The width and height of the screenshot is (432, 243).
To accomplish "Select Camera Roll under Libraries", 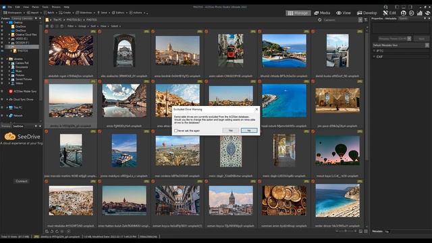I will (x=22, y=63).
